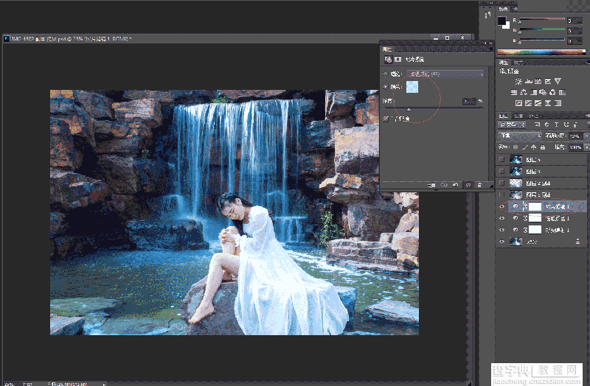Image resolution: width=590 pixels, height=386 pixels.
Task: Lock all layer attributes with padlock icon
Action: coord(543,147)
